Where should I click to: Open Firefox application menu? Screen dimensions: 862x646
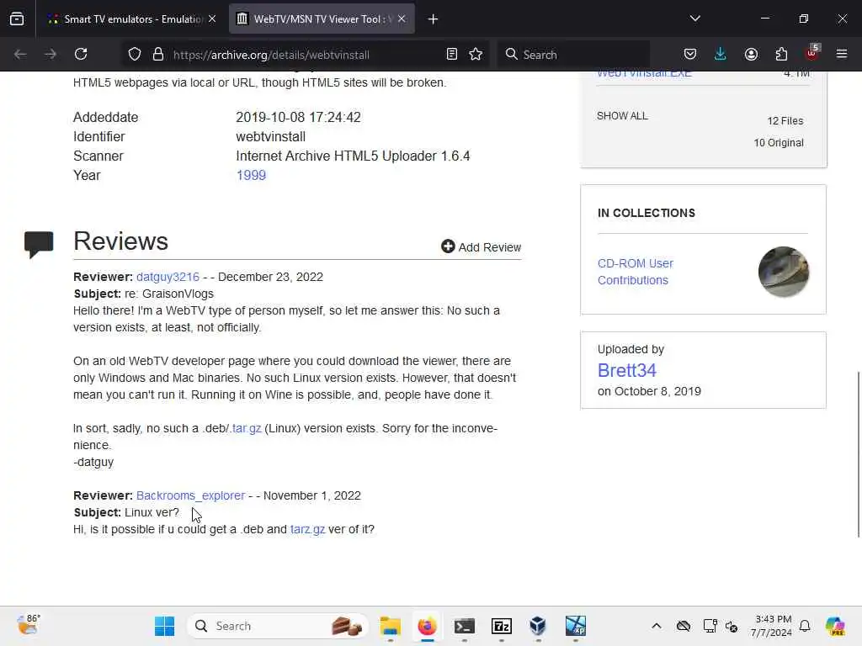click(842, 55)
